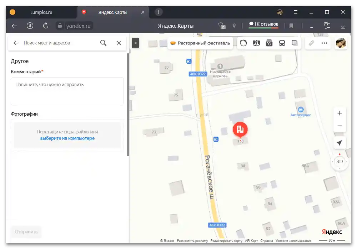The image size is (357, 249).
Task: Go back using the browser back arrow
Action: click(14, 26)
